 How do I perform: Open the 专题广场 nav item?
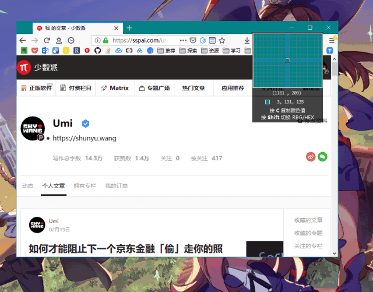tap(154, 88)
